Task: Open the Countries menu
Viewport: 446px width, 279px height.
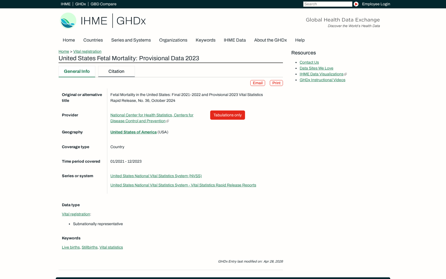Action: 93,40
